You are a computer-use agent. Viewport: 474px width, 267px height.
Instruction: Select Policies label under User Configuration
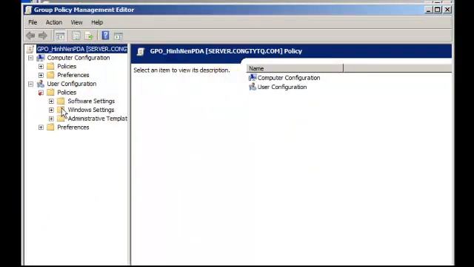pos(67,92)
